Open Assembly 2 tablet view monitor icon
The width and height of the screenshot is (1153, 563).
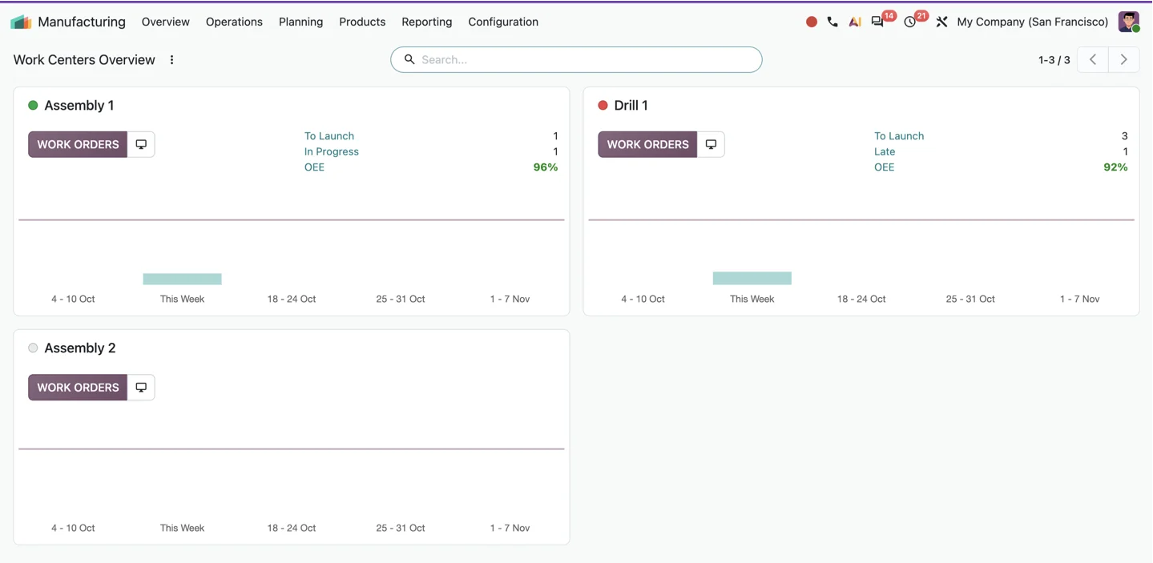pos(141,388)
